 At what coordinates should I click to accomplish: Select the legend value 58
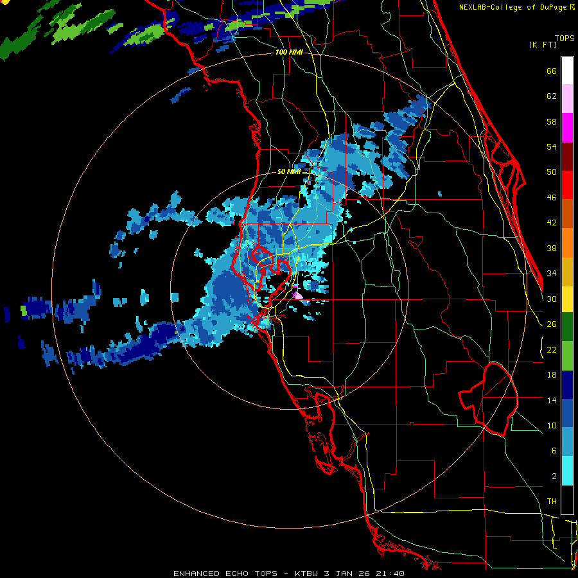click(552, 121)
